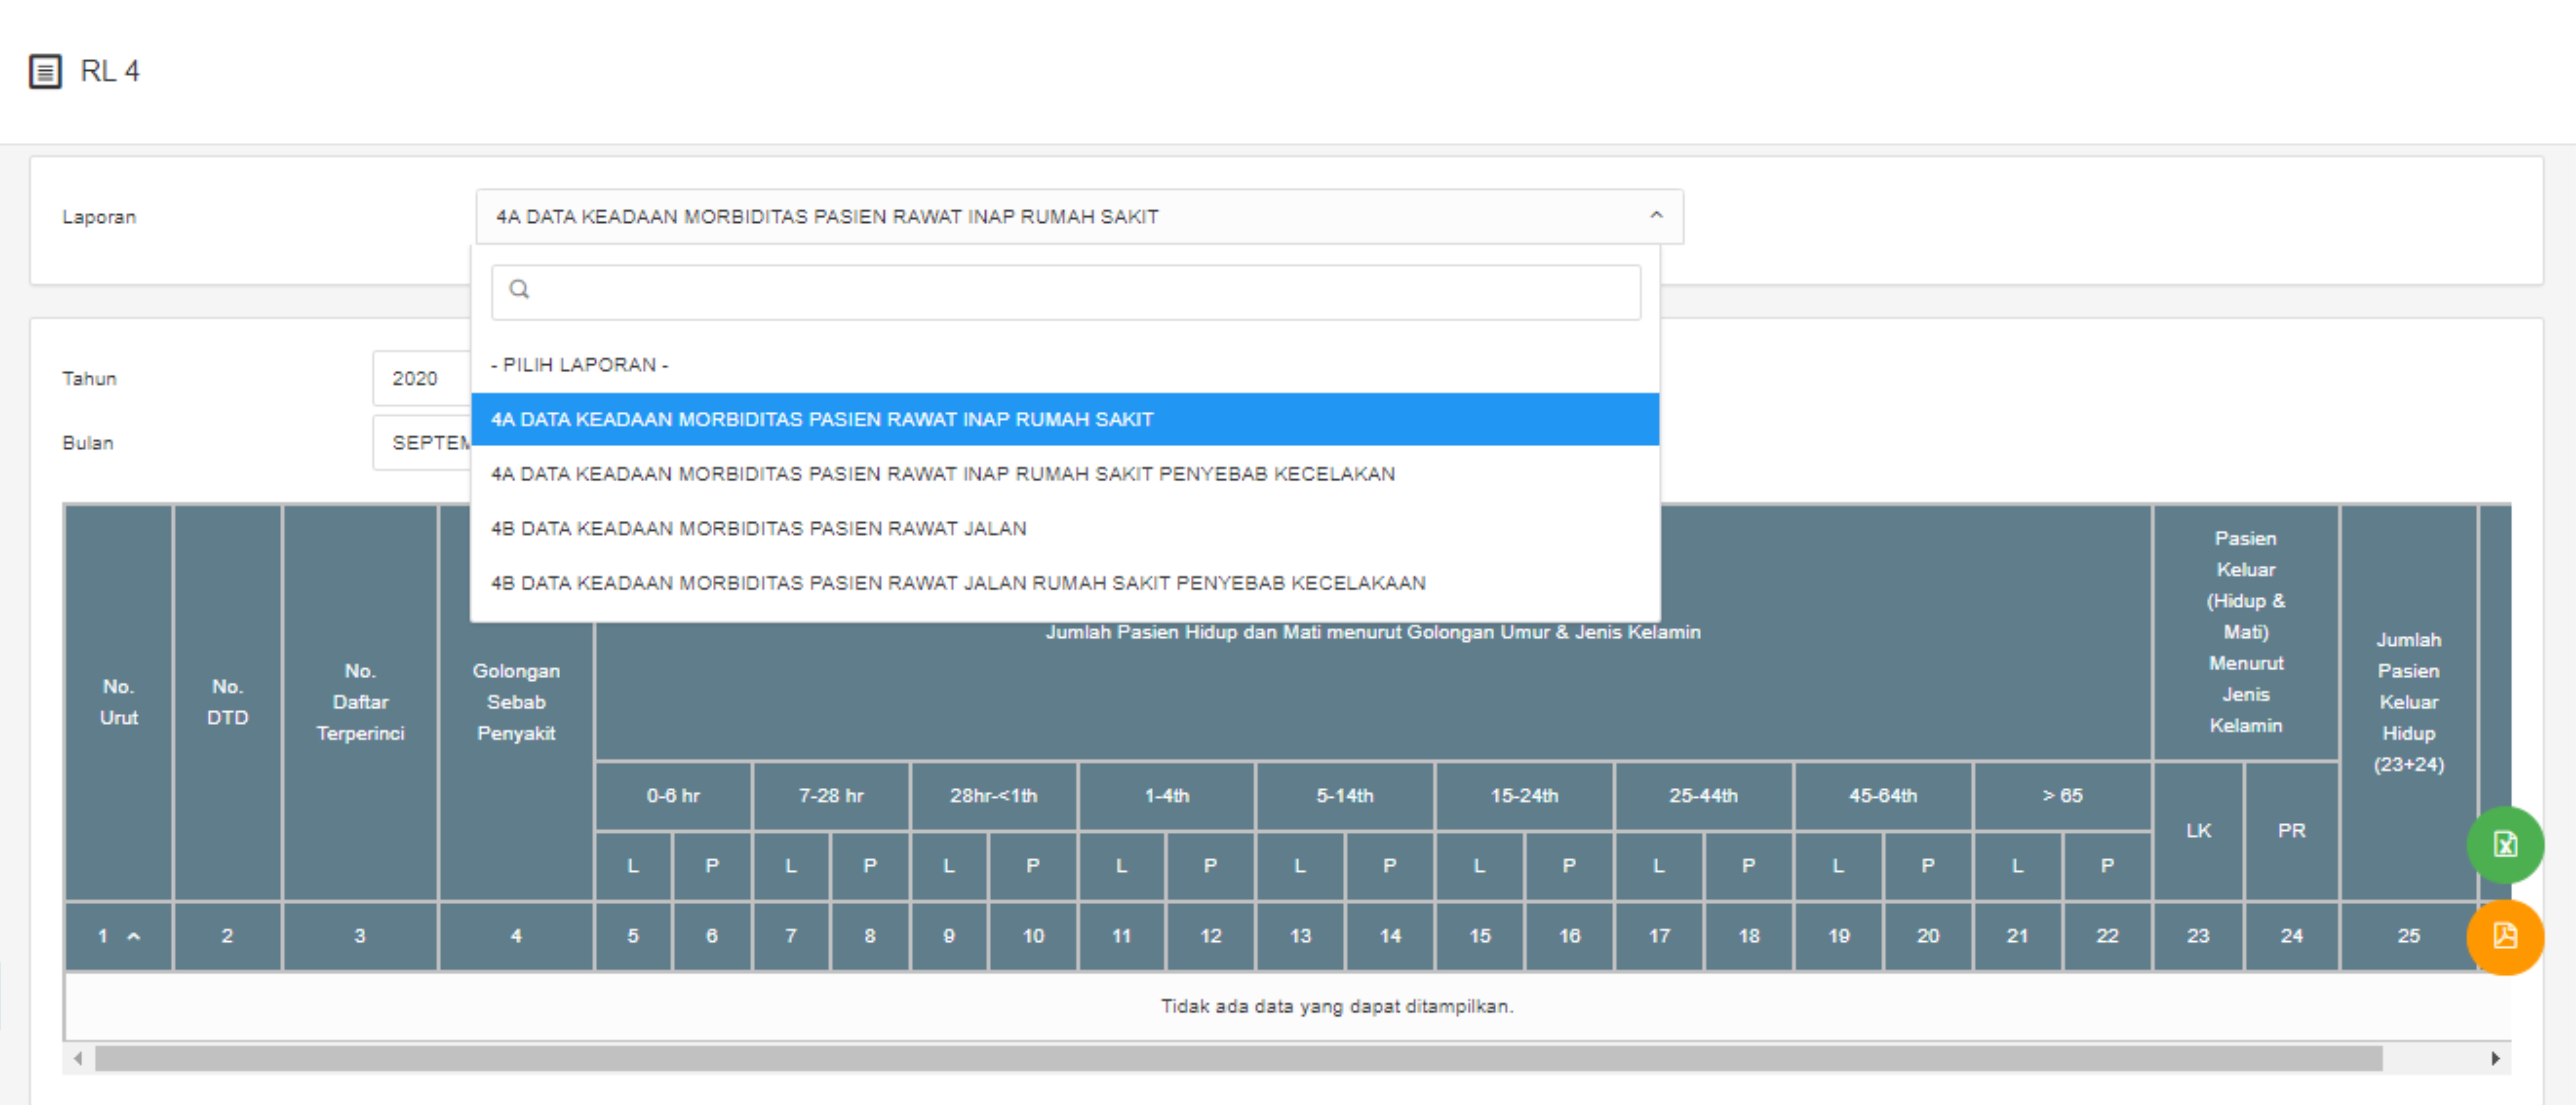Click the green Excel export button
This screenshot has height=1105, width=2576.
coord(2504,845)
